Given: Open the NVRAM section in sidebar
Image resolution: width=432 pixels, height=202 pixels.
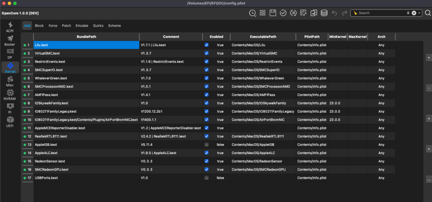Looking at the screenshot, I should [x=10, y=95].
